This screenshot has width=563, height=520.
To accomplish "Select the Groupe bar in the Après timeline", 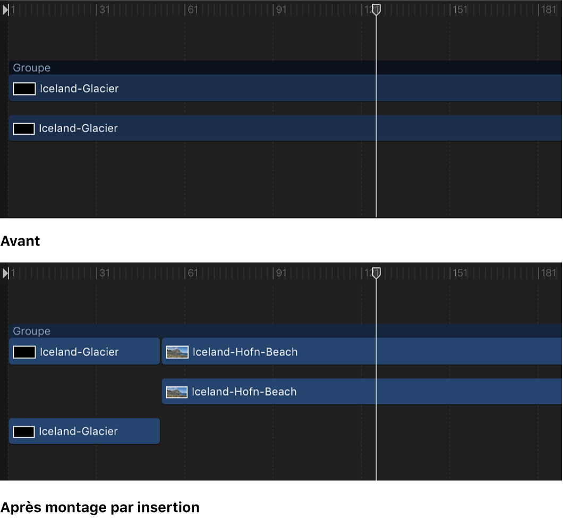I will click(x=285, y=331).
